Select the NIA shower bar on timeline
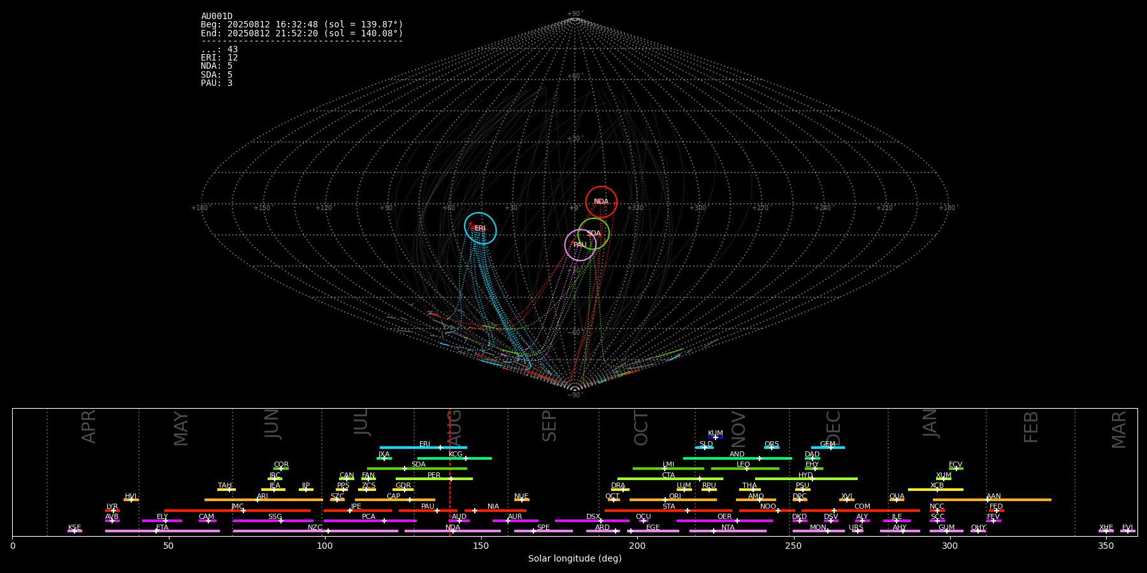1147x573 pixels. [x=495, y=511]
